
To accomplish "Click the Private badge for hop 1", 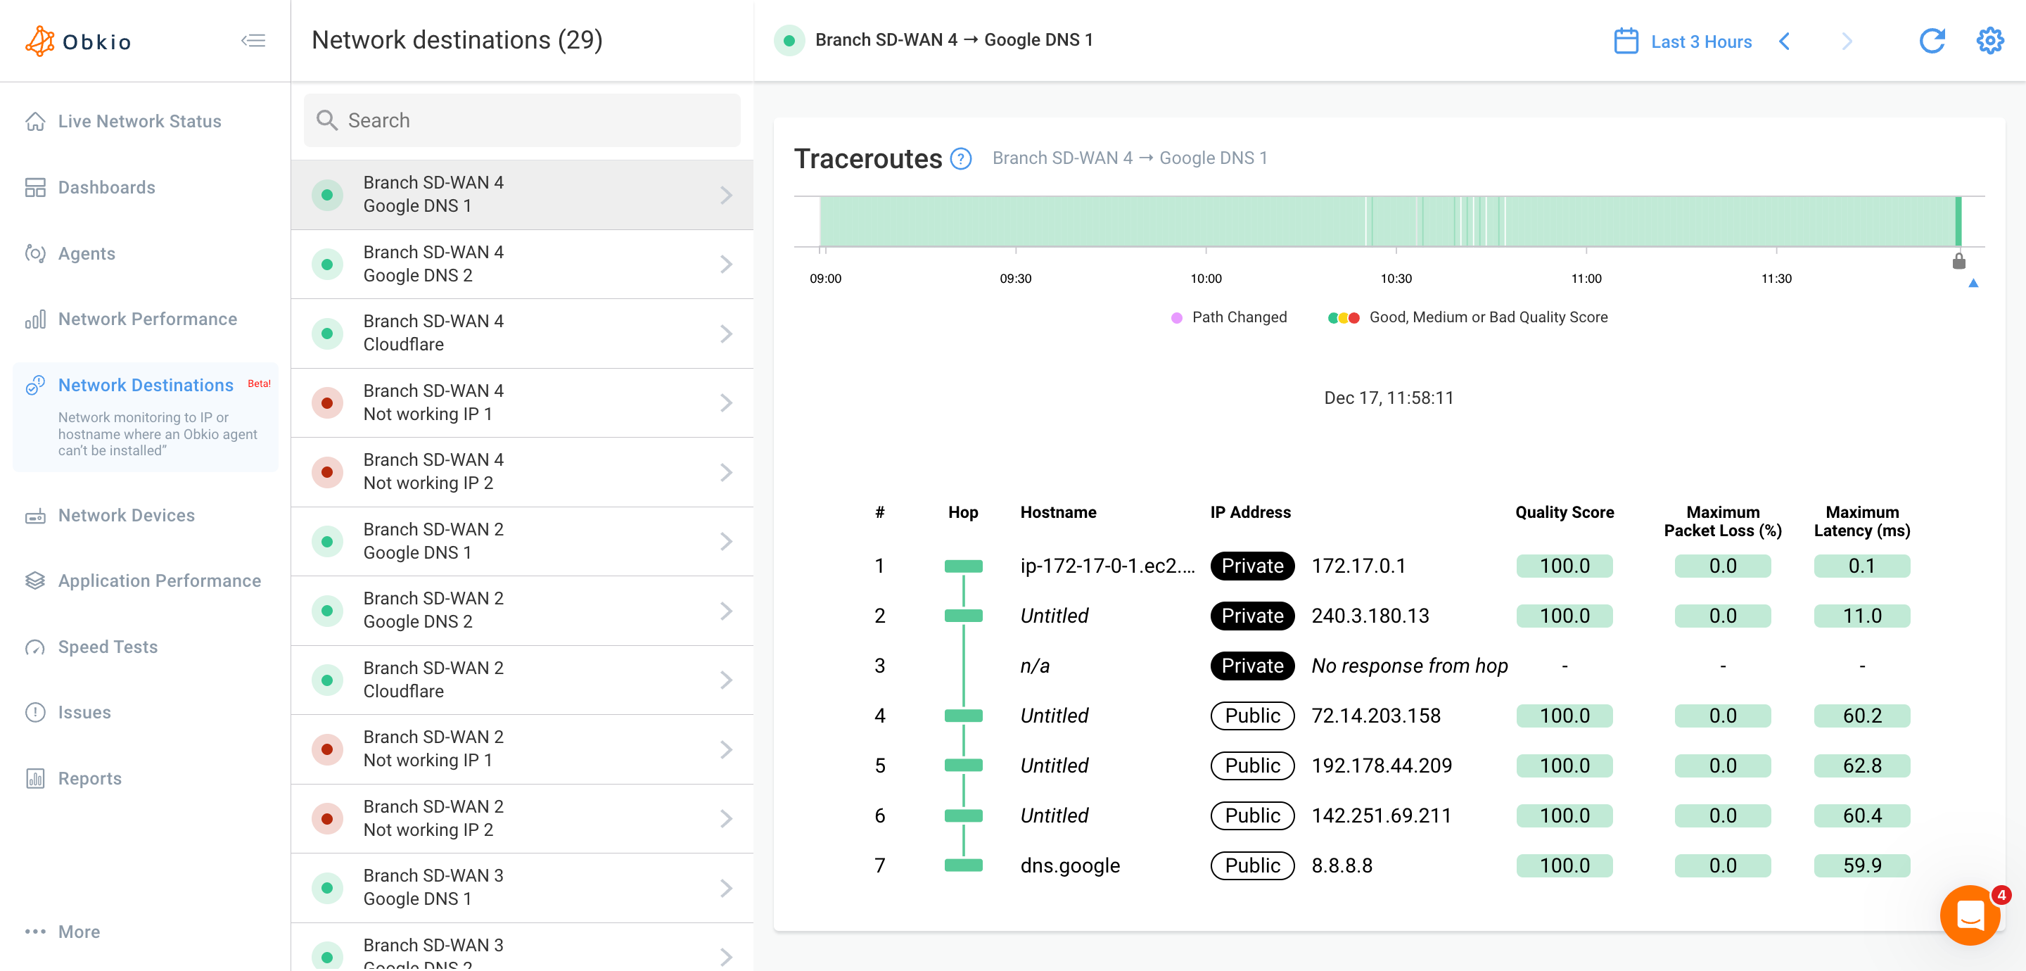I will click(1251, 566).
